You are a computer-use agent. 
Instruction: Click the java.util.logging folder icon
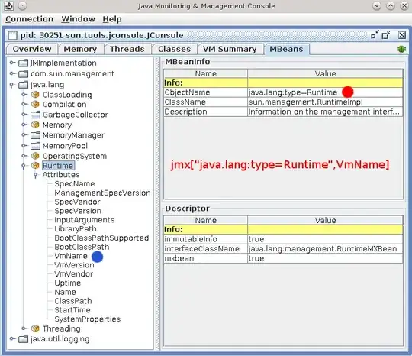(23, 339)
